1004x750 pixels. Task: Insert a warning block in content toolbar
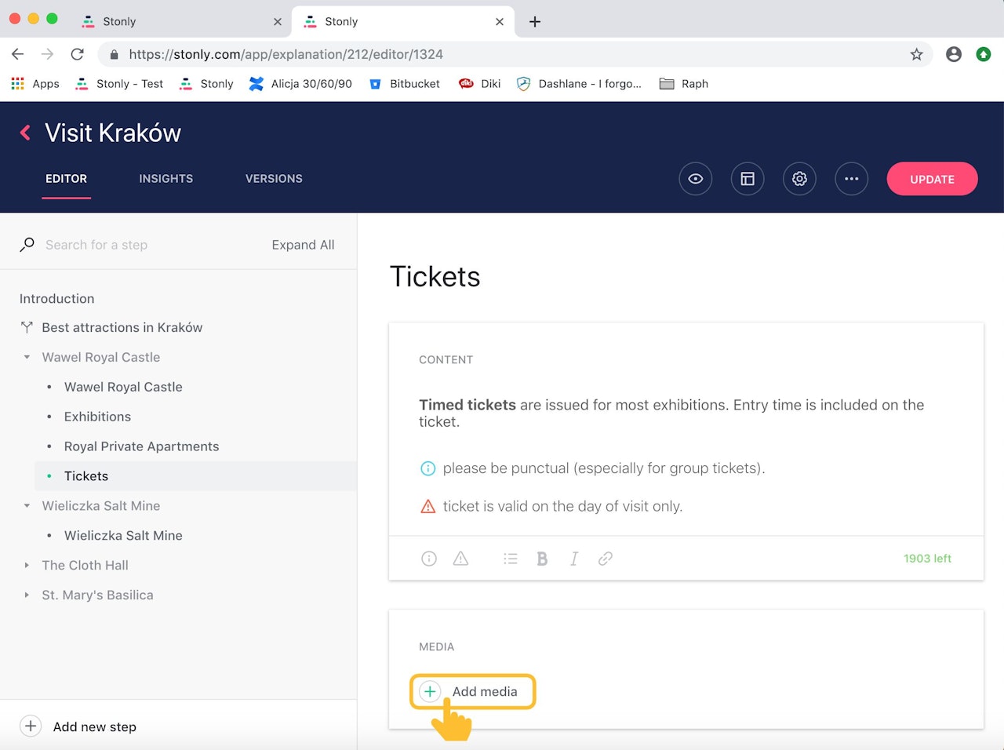coord(460,559)
